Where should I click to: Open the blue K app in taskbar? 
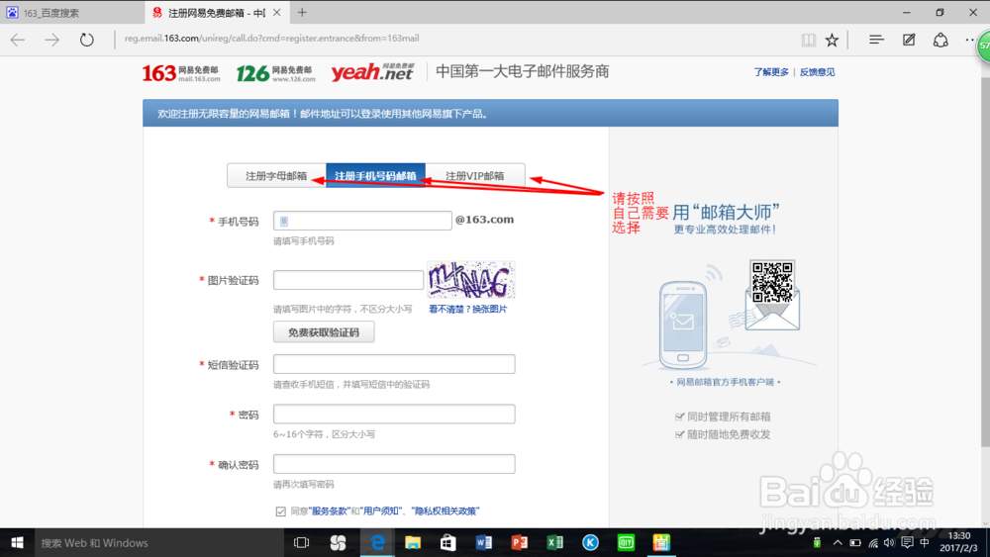[x=590, y=542]
